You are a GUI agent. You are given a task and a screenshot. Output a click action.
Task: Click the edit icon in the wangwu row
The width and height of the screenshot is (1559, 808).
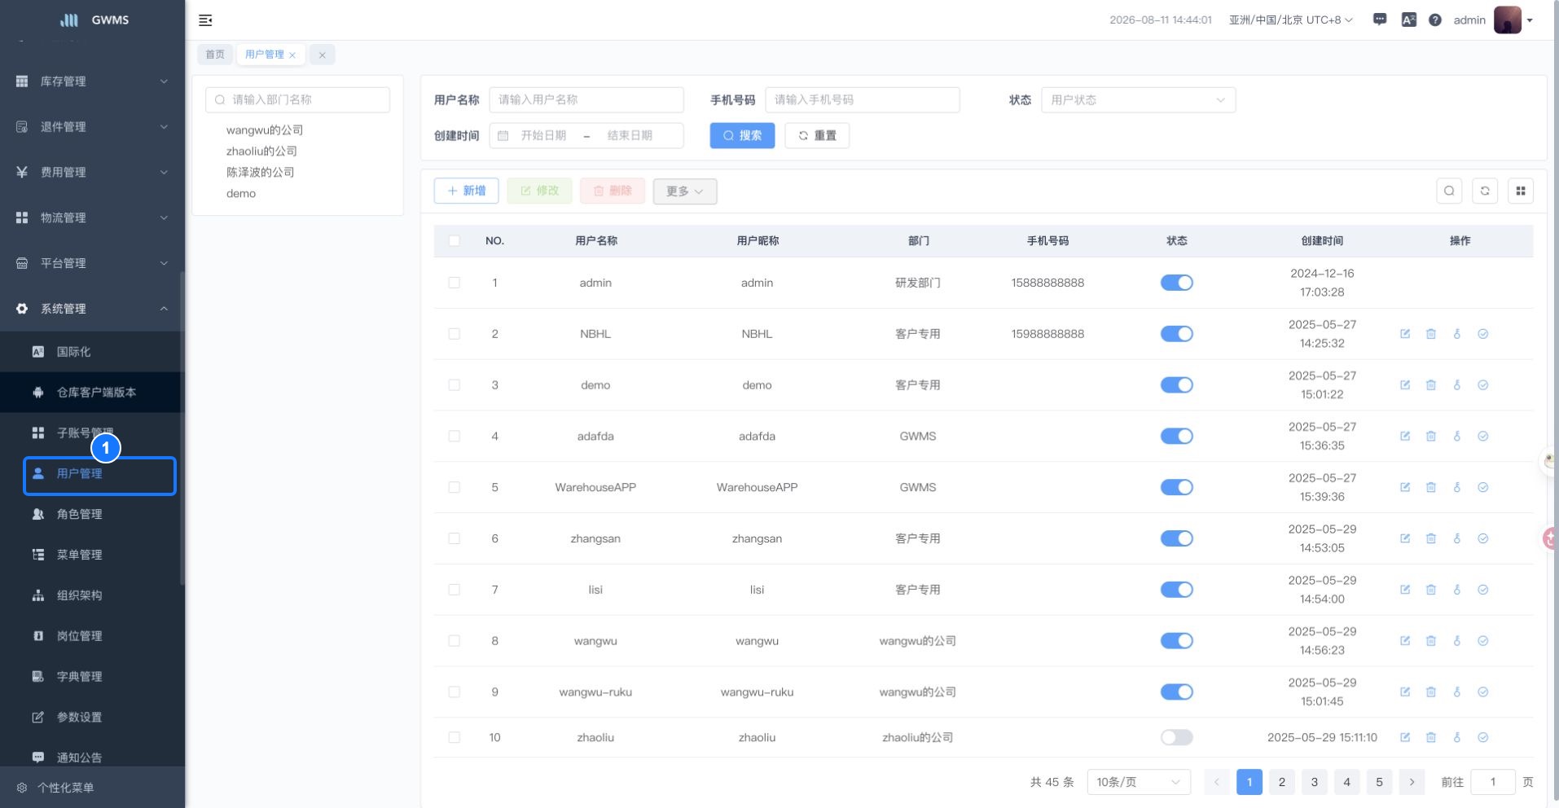[x=1405, y=641]
